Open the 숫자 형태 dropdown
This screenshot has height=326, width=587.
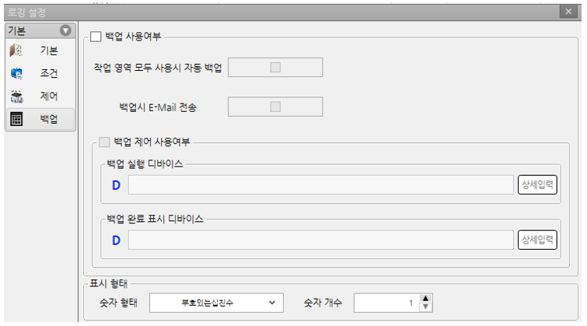216,303
